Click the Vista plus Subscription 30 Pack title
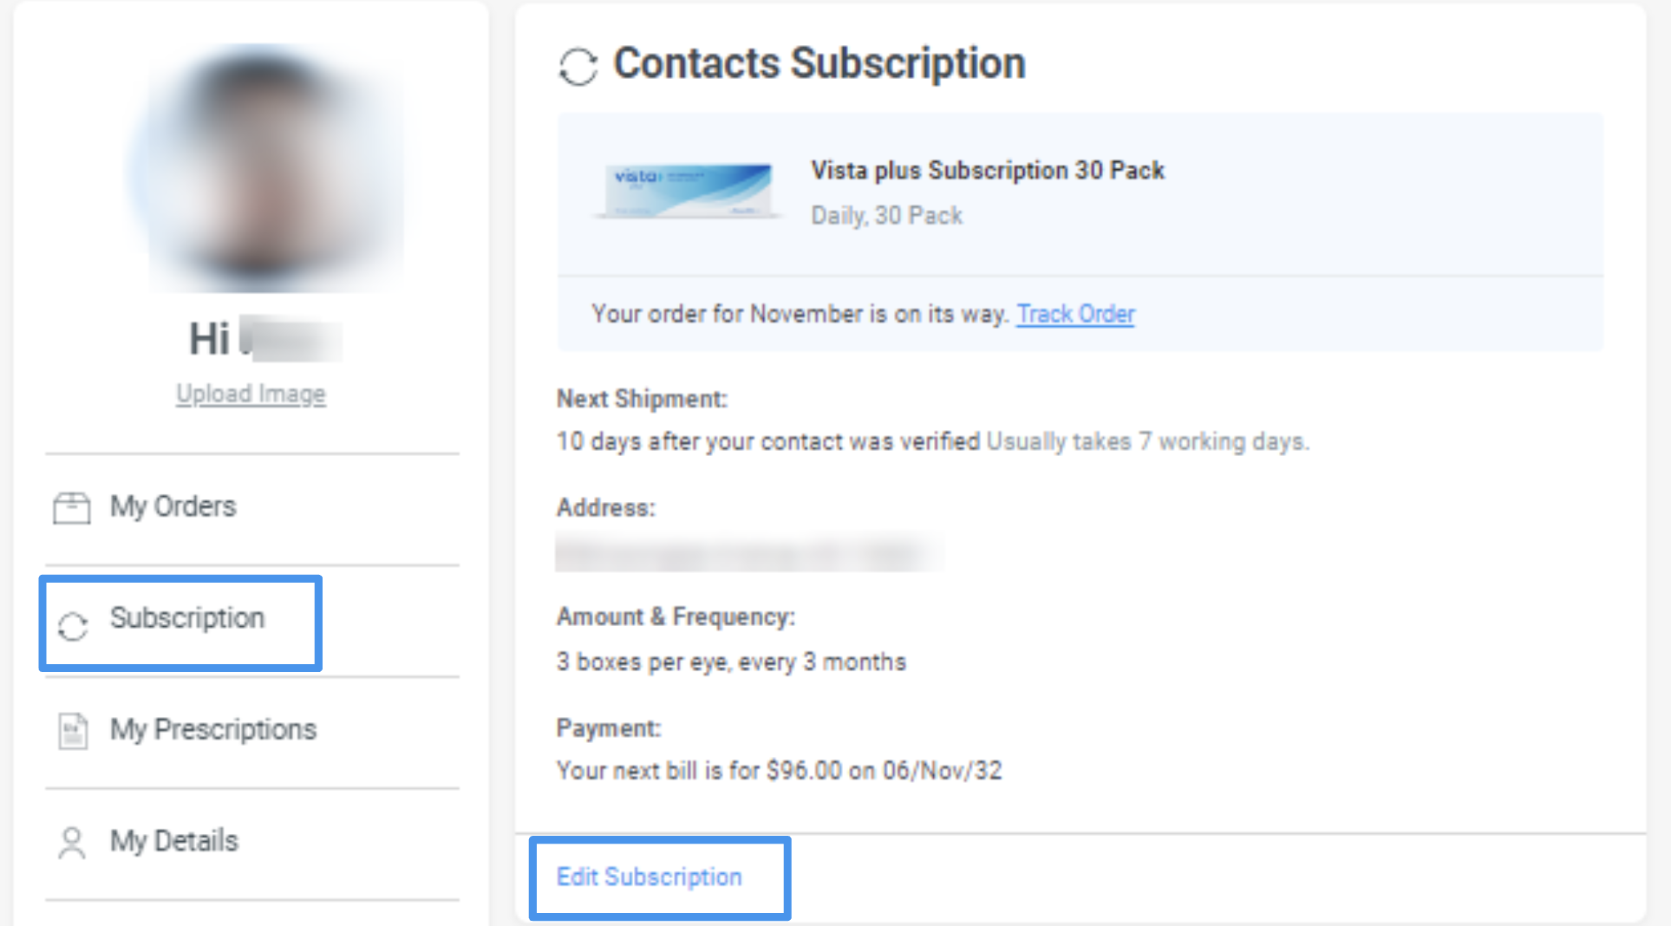 click(987, 171)
